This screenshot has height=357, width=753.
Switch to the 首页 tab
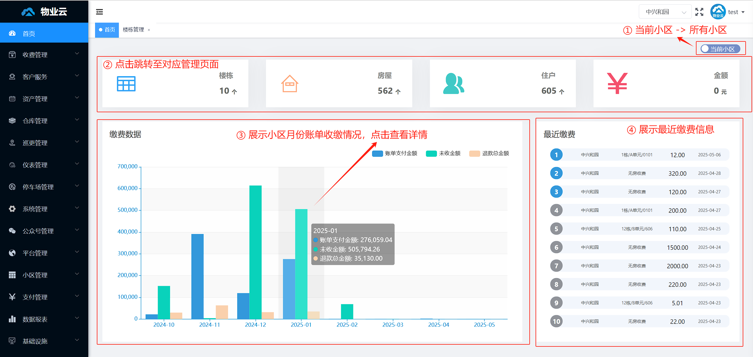click(107, 30)
